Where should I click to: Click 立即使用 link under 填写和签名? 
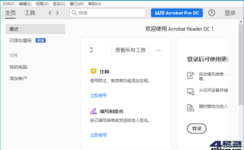[98, 135]
